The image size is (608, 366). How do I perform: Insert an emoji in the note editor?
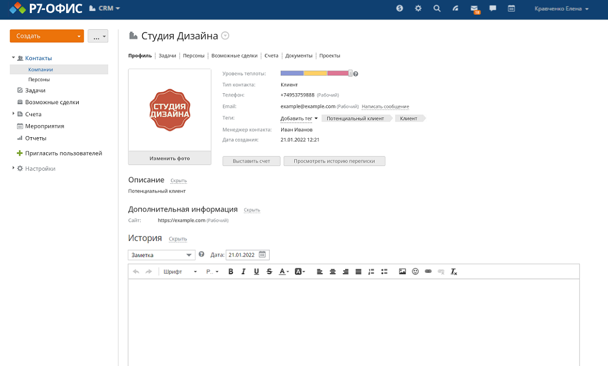coord(415,272)
